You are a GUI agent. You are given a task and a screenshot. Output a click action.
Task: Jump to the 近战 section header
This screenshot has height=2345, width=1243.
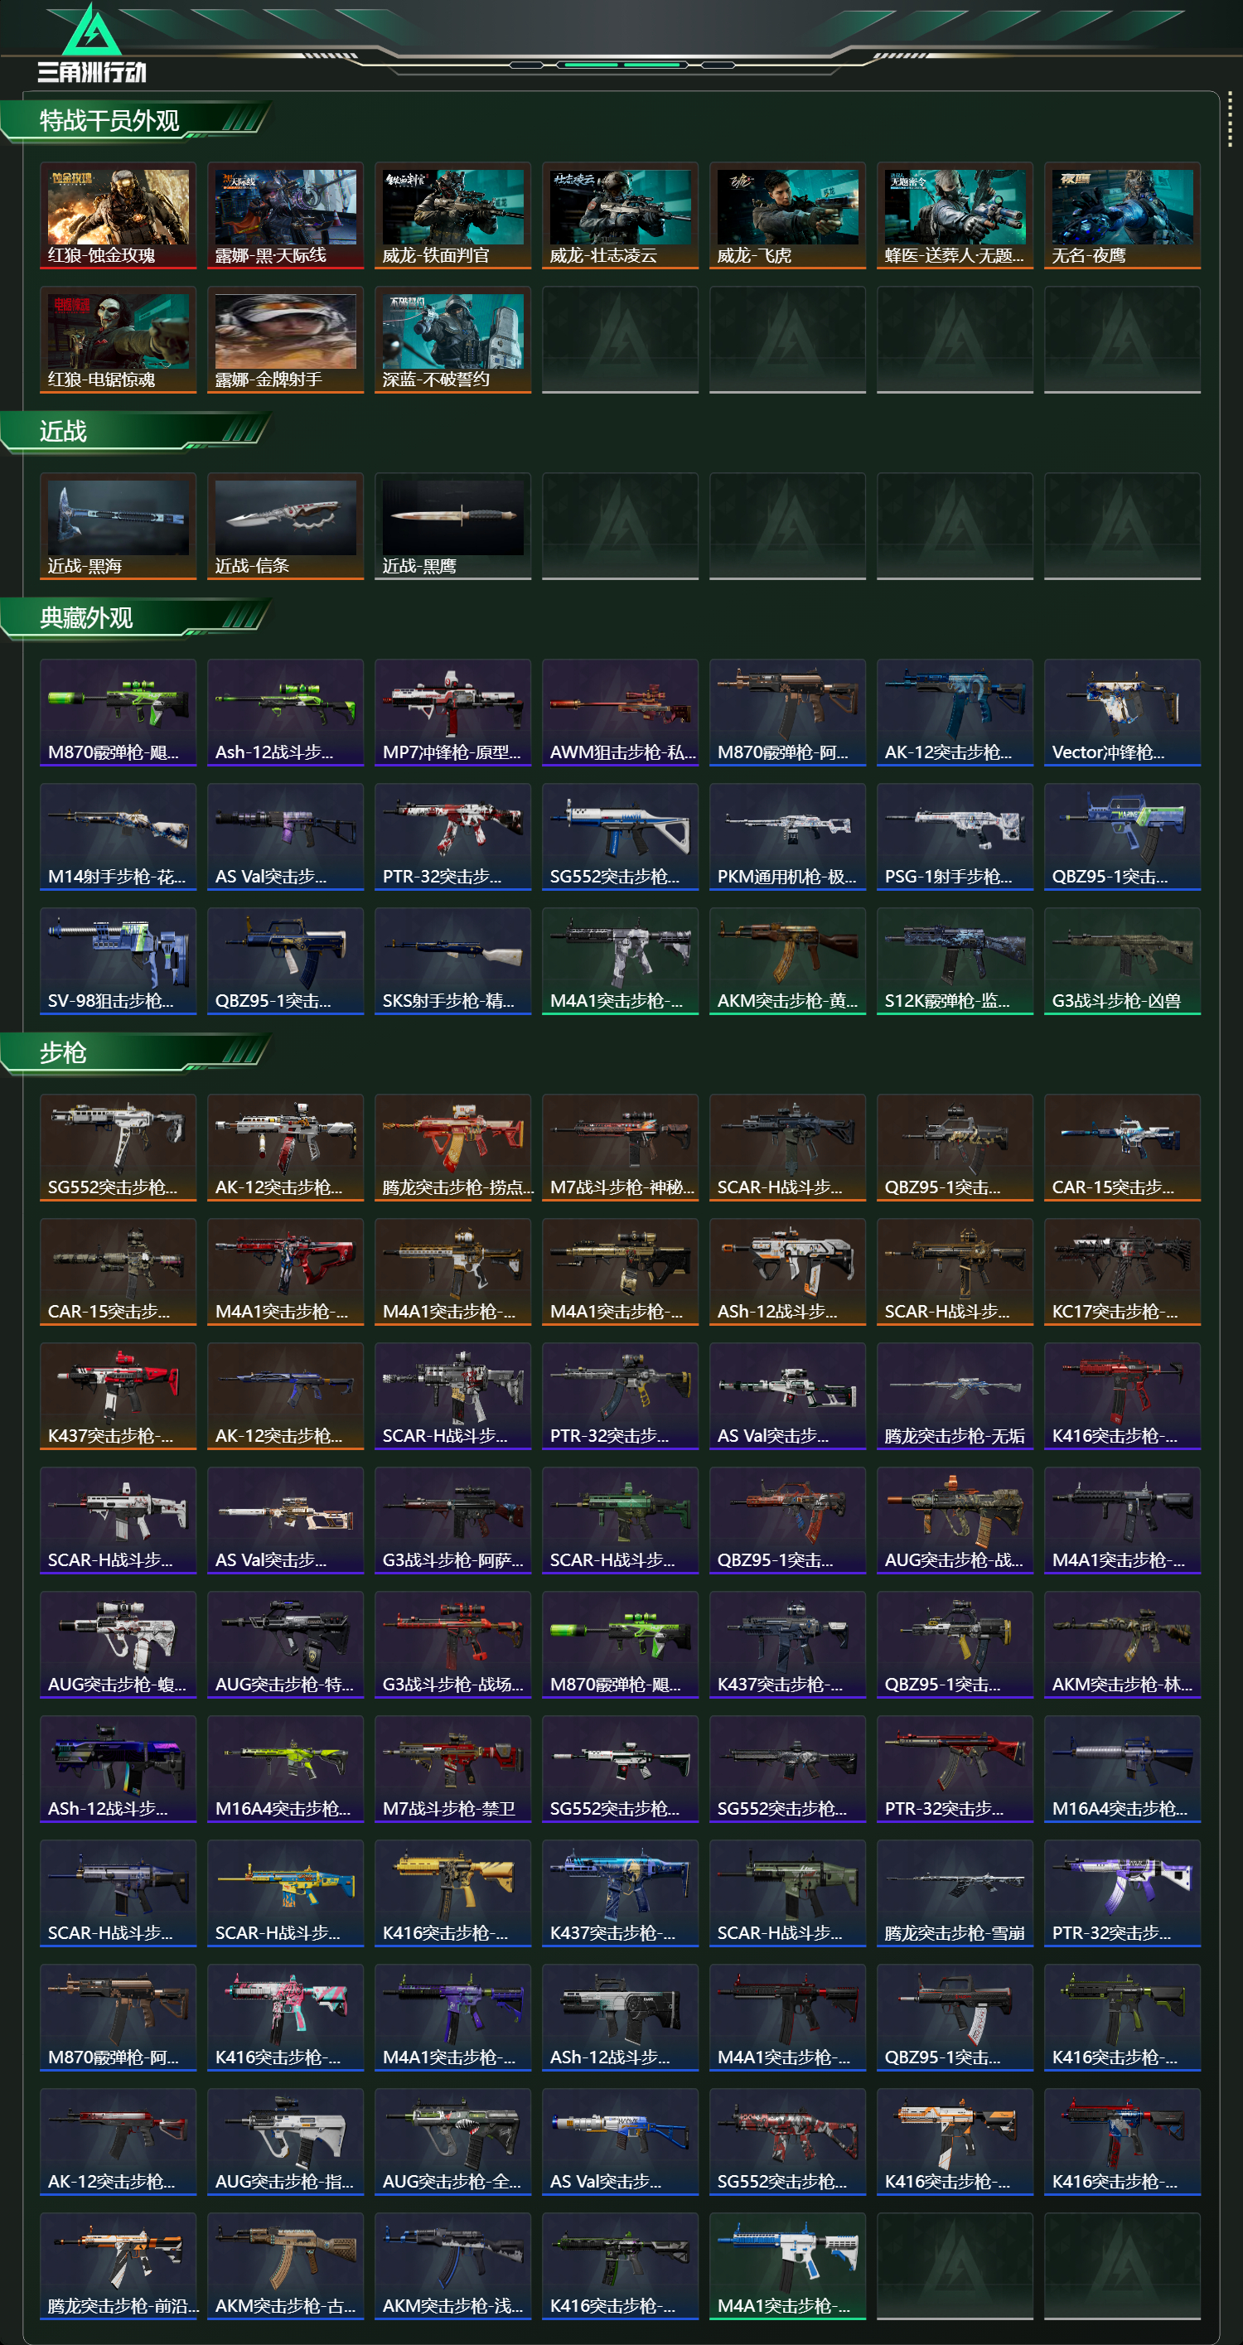pos(63,431)
